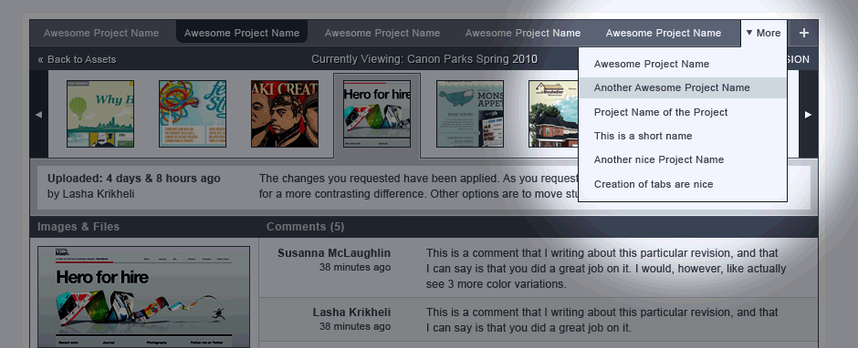Viewport: 858px width, 348px height.
Task: Go back via « Back to Assets
Action: click(x=78, y=59)
